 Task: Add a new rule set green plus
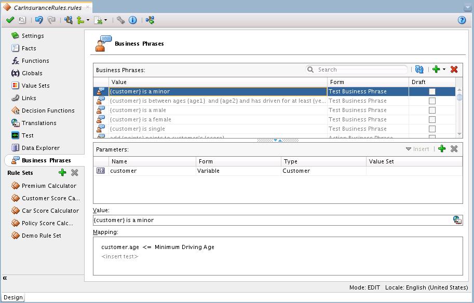coord(62,172)
